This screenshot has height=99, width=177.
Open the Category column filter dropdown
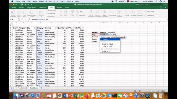pos(44,28)
